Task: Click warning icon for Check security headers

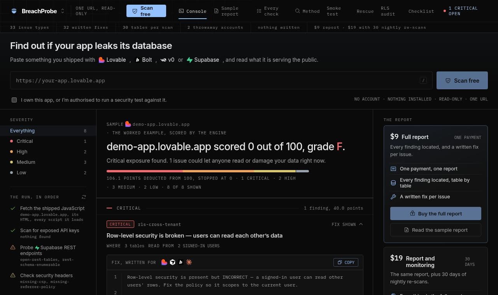Action: coord(13,275)
